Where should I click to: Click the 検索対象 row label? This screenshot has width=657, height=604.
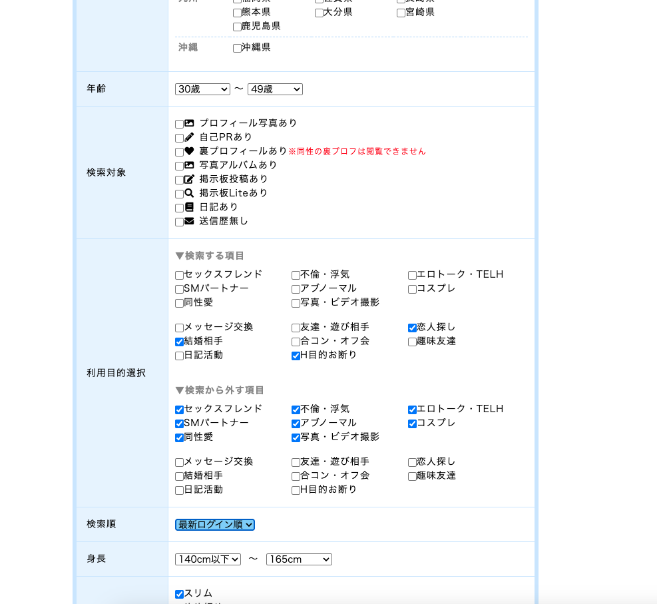coord(106,172)
